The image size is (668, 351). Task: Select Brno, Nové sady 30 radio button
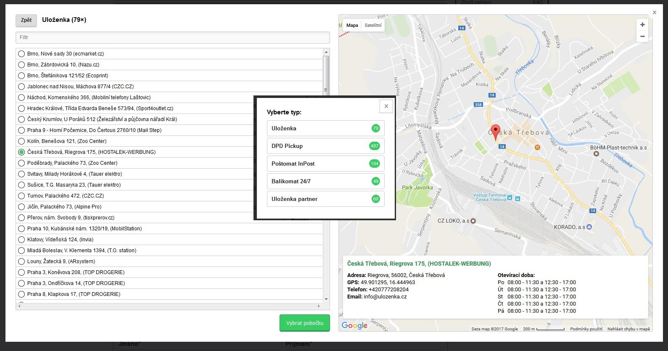[21, 54]
